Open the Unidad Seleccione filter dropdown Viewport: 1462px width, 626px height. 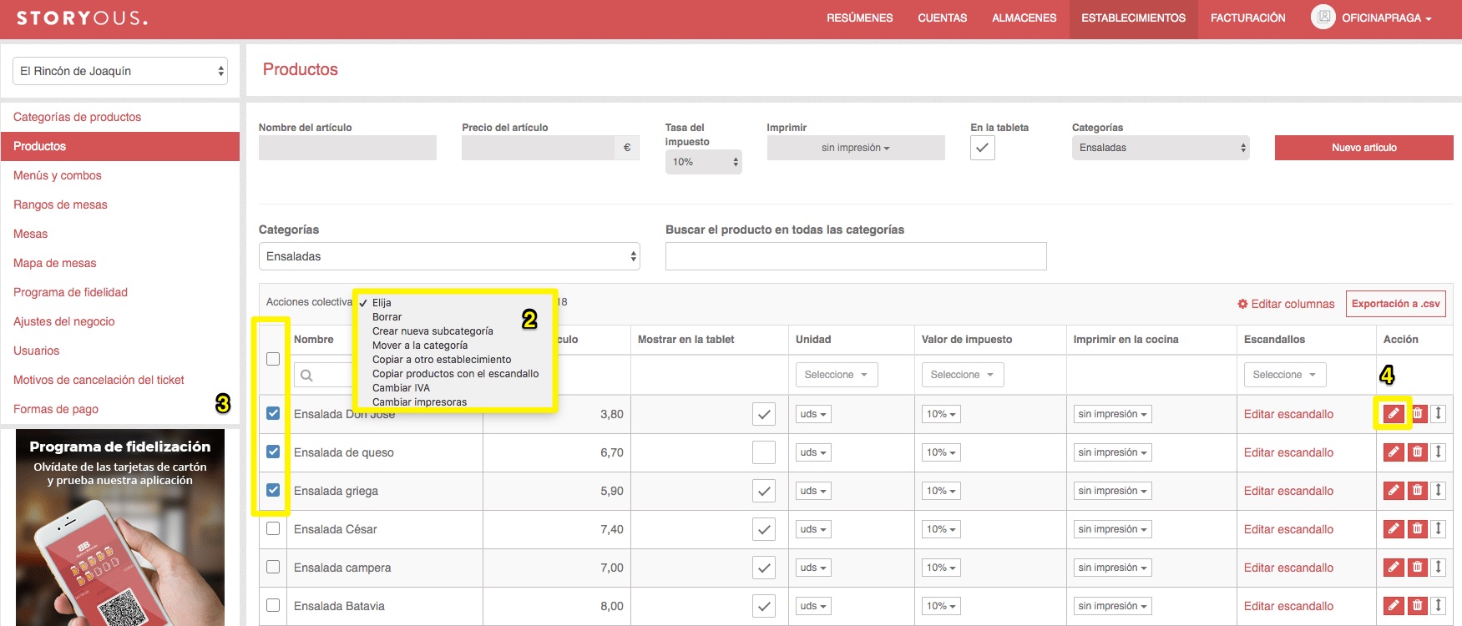(x=836, y=375)
